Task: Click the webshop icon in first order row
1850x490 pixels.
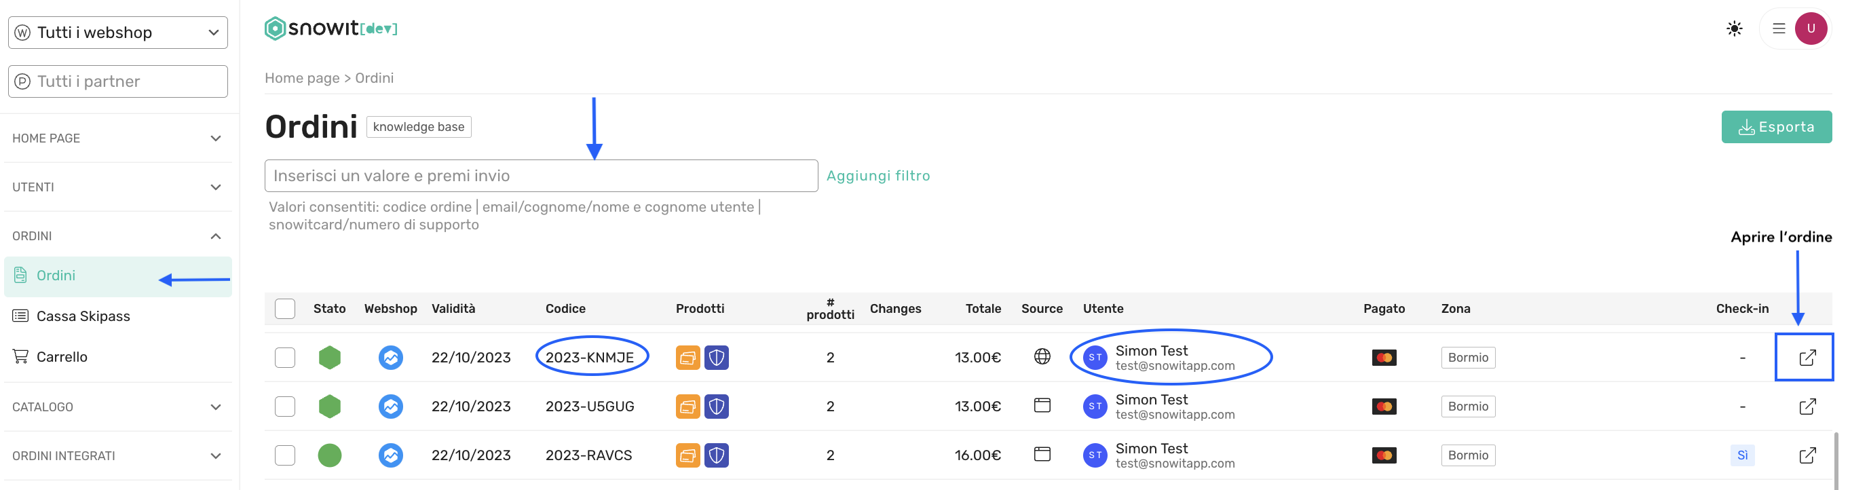Action: [x=391, y=357]
